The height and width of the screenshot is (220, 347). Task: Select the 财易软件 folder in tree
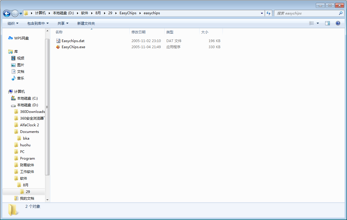click(x=27, y=165)
